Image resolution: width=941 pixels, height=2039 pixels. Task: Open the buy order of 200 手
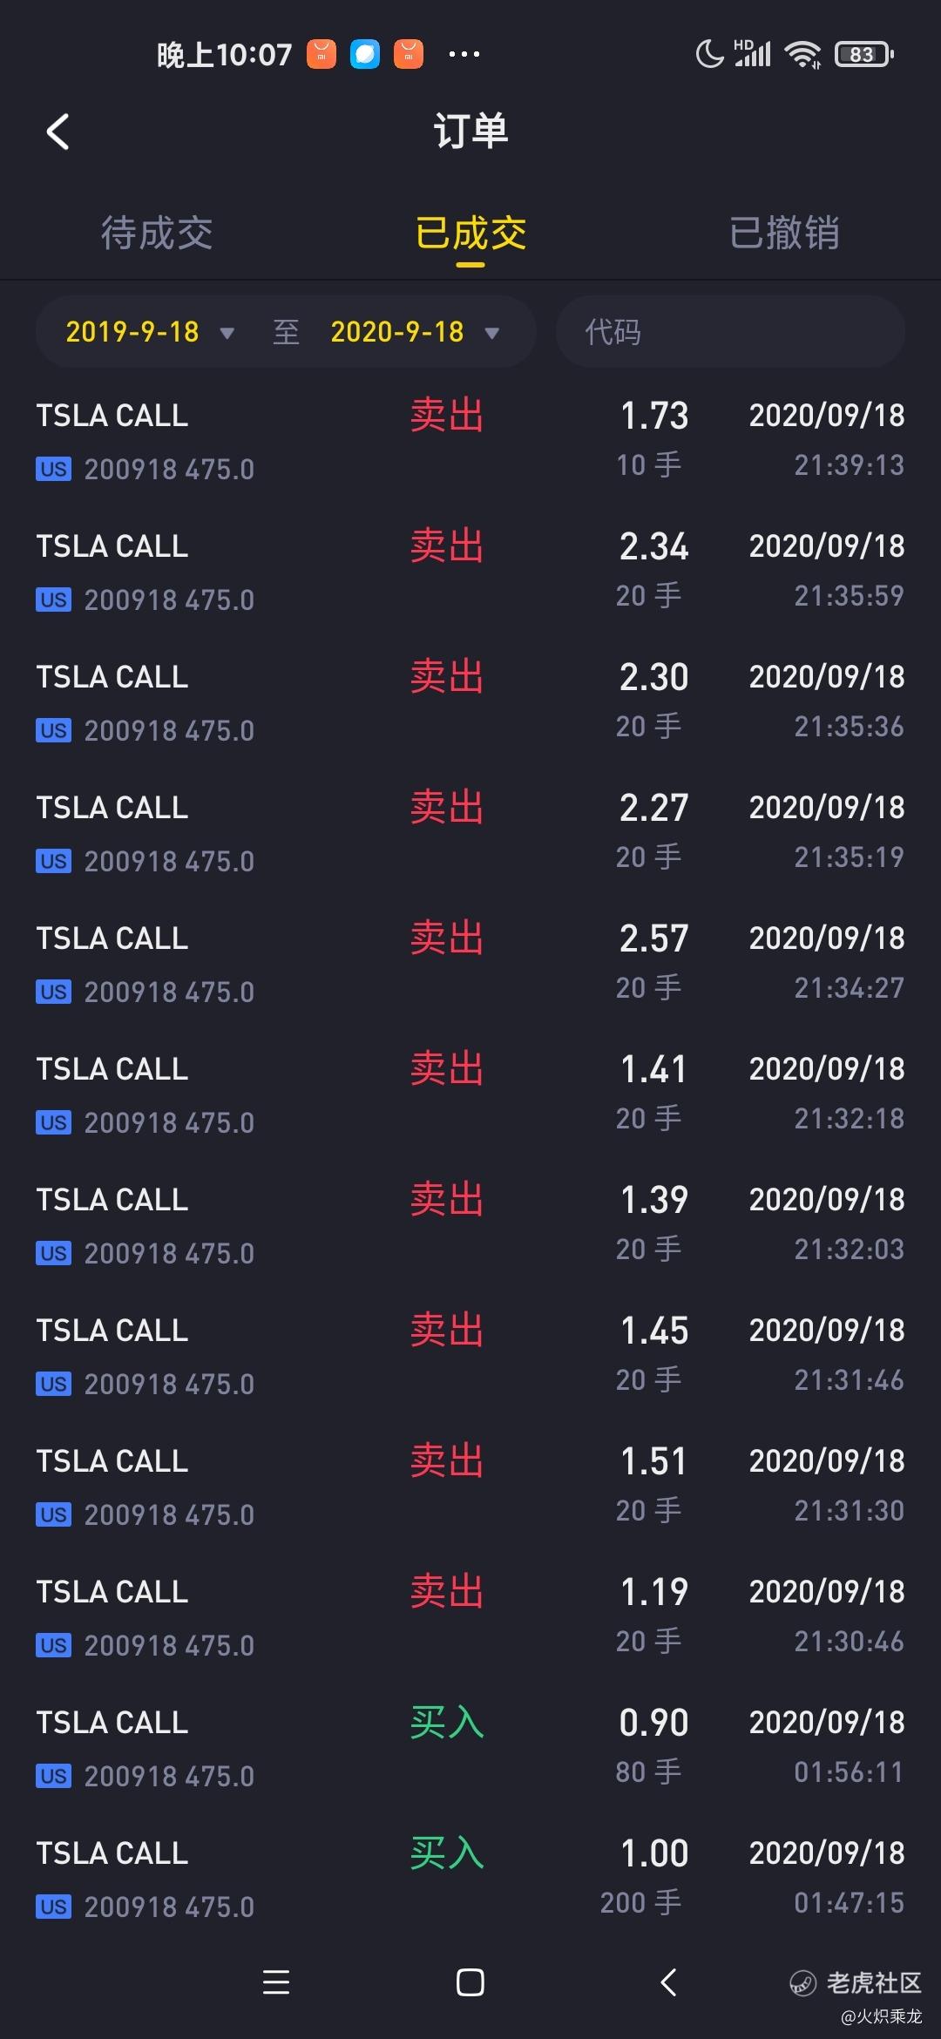tap(470, 1878)
